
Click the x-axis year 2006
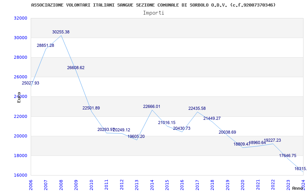(x=31, y=185)
